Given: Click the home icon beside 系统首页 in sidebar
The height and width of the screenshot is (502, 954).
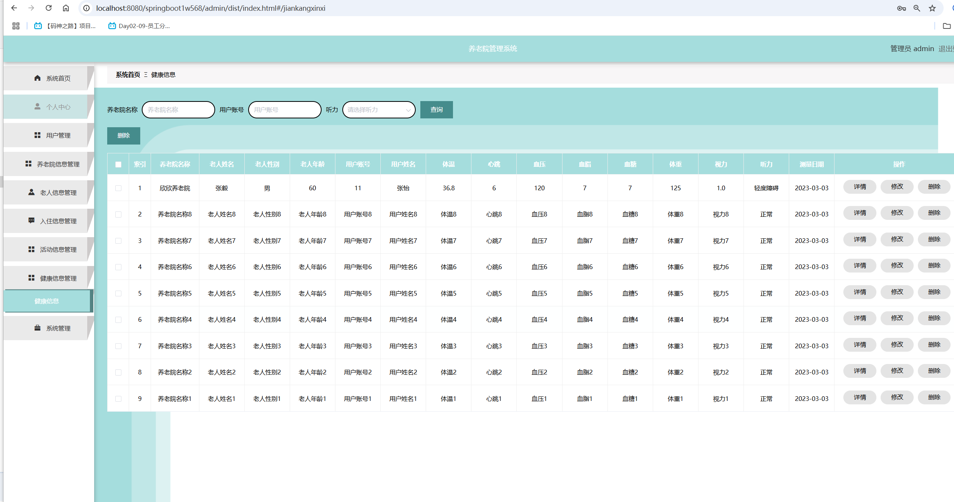Looking at the screenshot, I should click(37, 78).
